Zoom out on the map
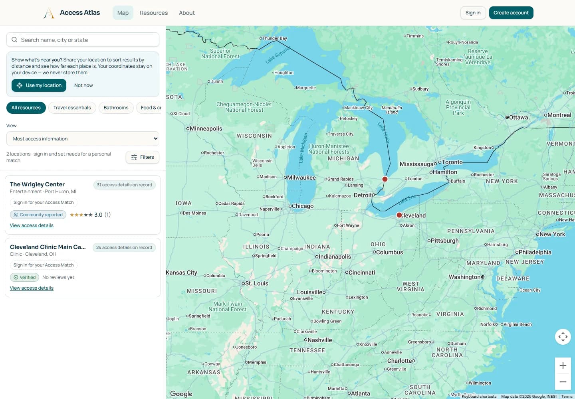The height and width of the screenshot is (399, 575). point(563,382)
